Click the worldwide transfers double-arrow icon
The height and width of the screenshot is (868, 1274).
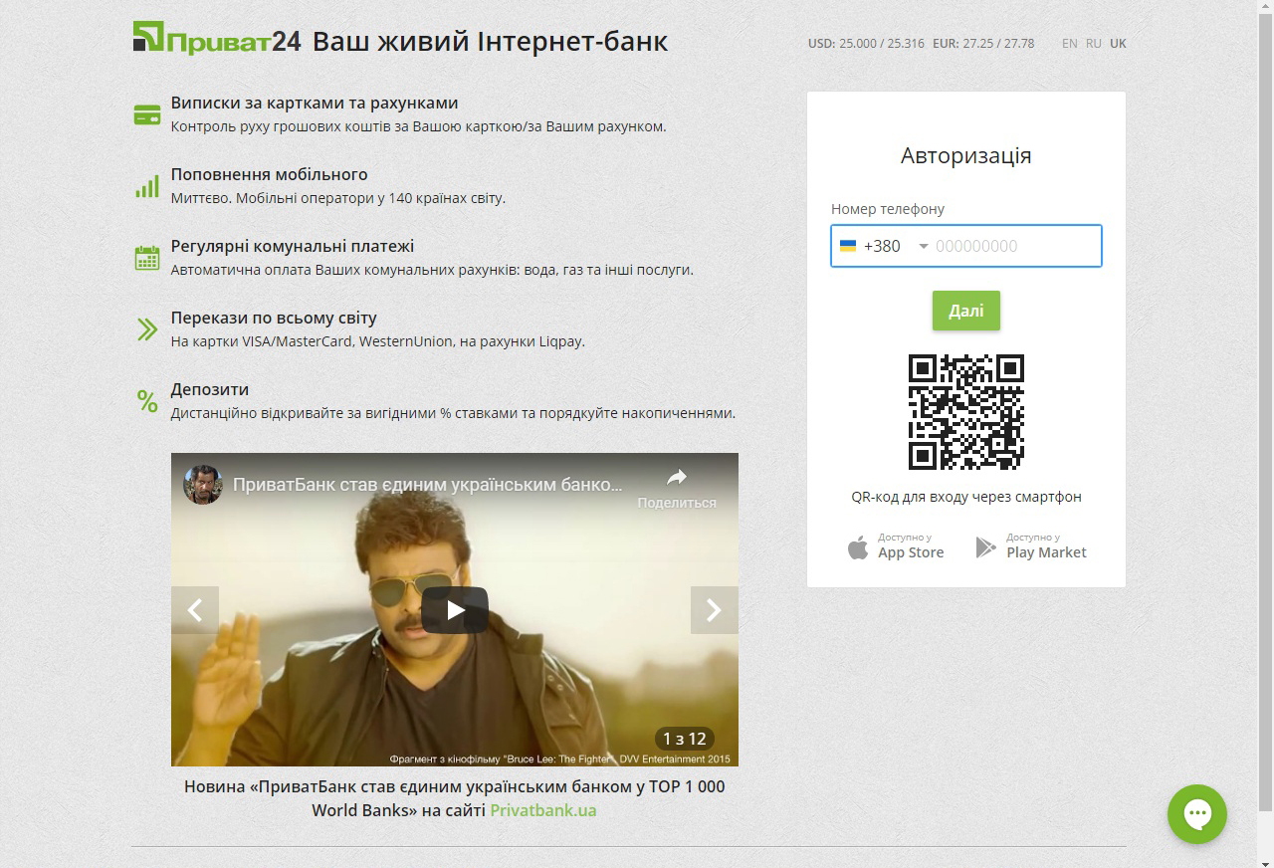click(x=147, y=329)
